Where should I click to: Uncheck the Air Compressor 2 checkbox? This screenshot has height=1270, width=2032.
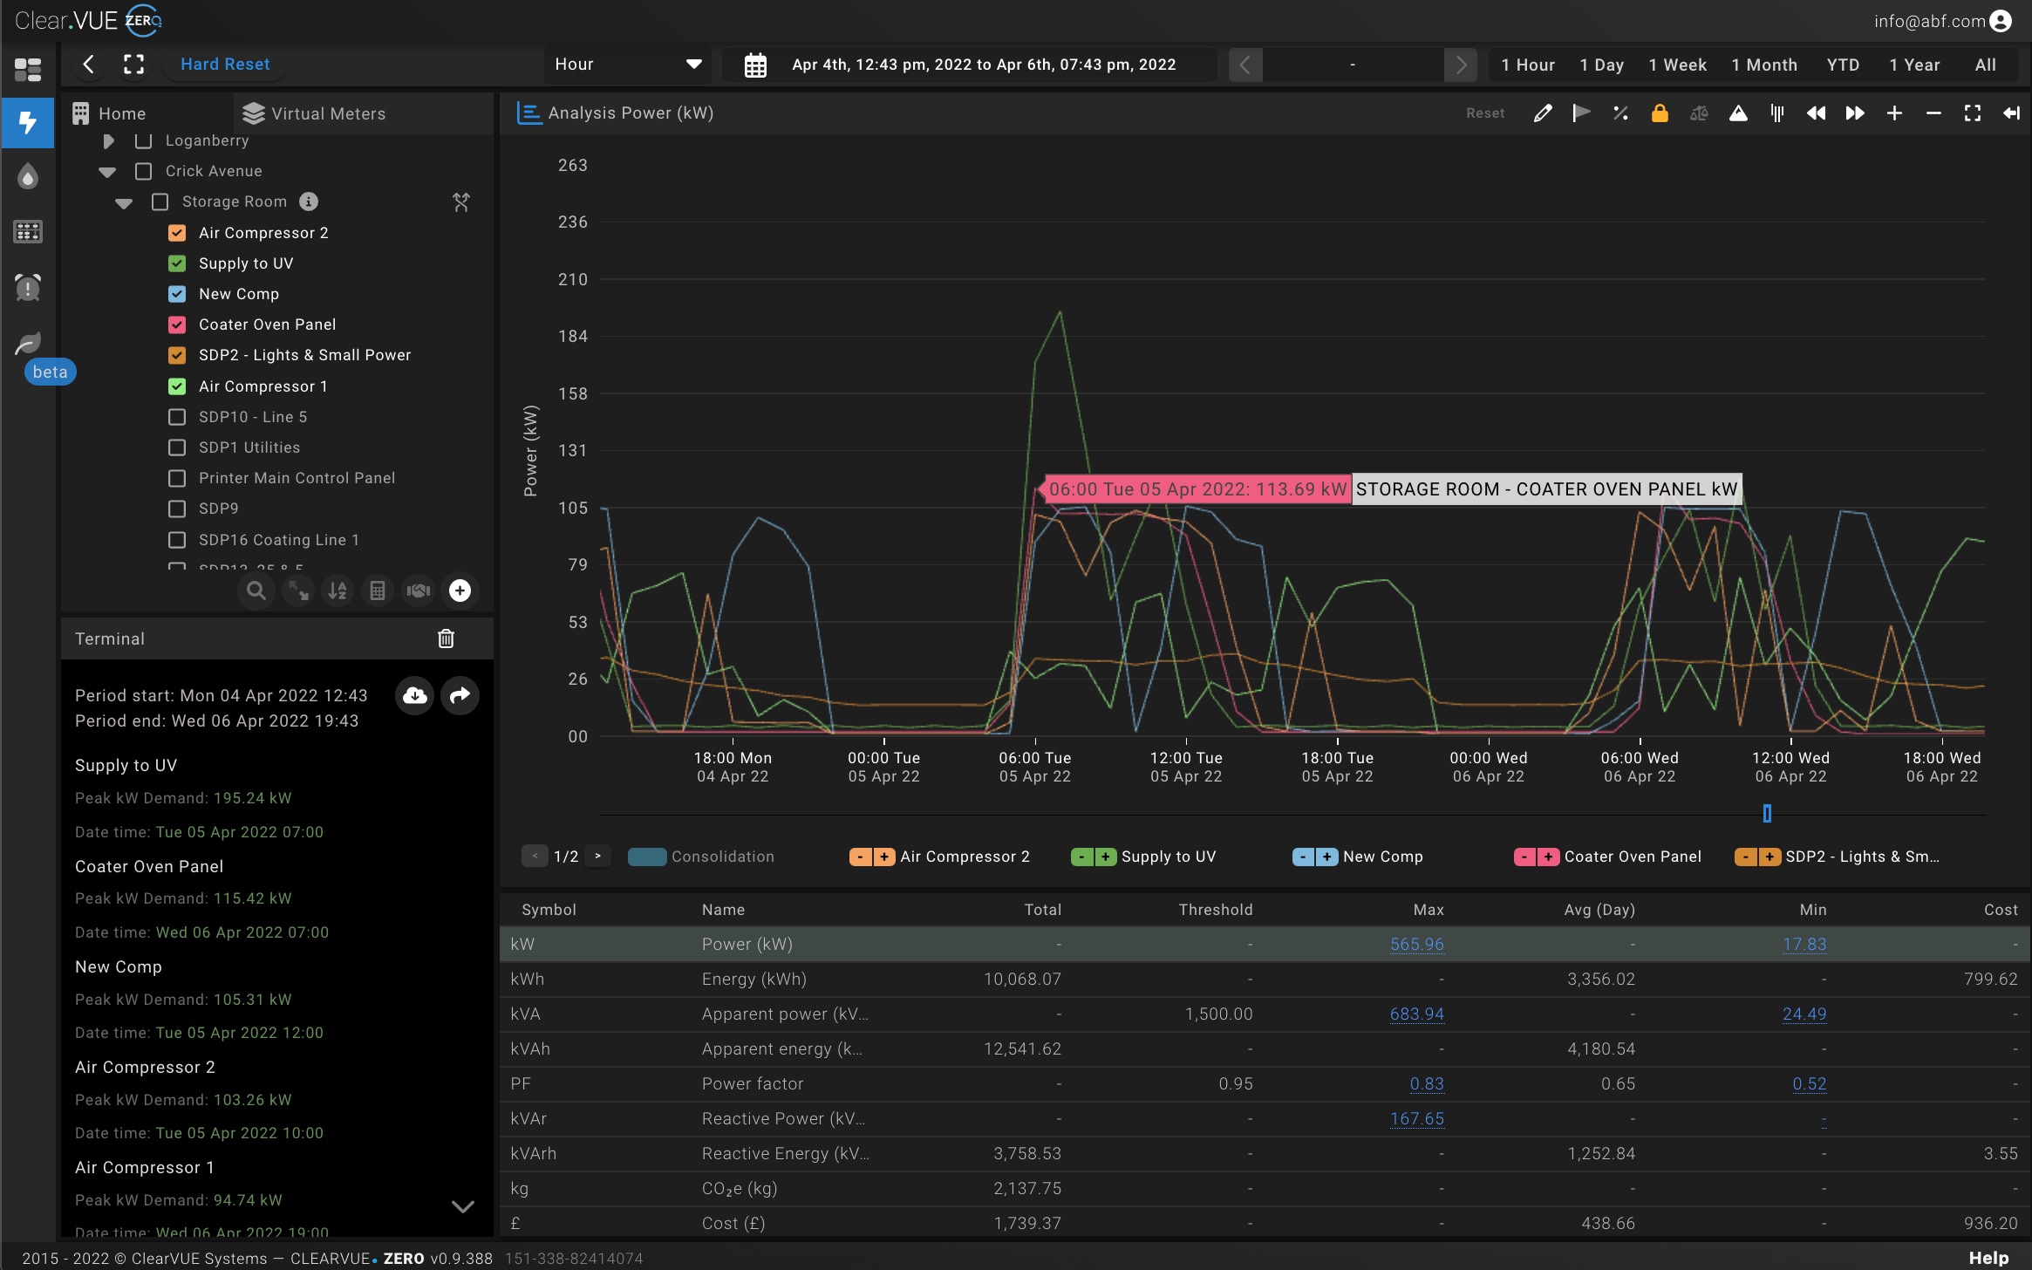(177, 233)
